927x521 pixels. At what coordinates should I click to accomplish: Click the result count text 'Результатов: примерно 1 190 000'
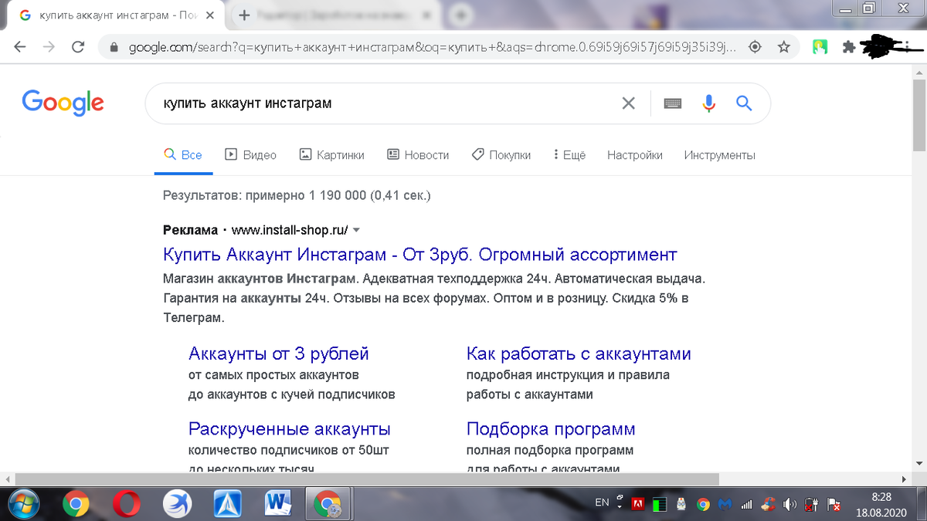pos(297,195)
